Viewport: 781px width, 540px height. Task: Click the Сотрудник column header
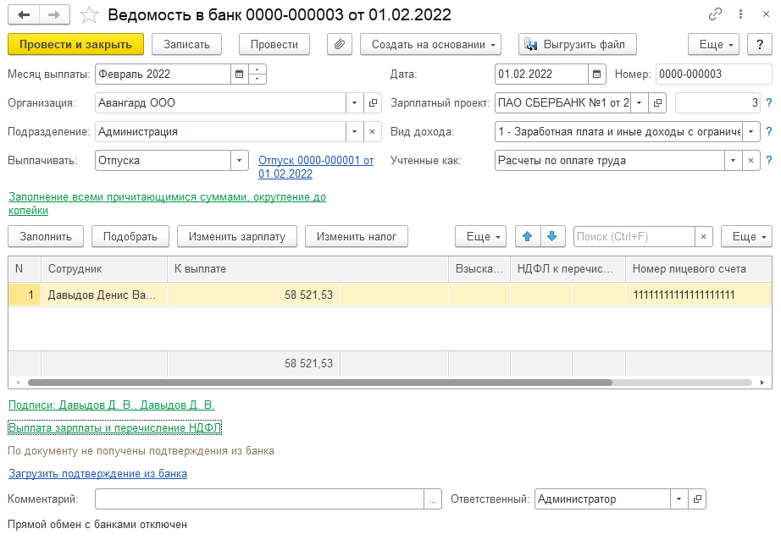click(104, 269)
